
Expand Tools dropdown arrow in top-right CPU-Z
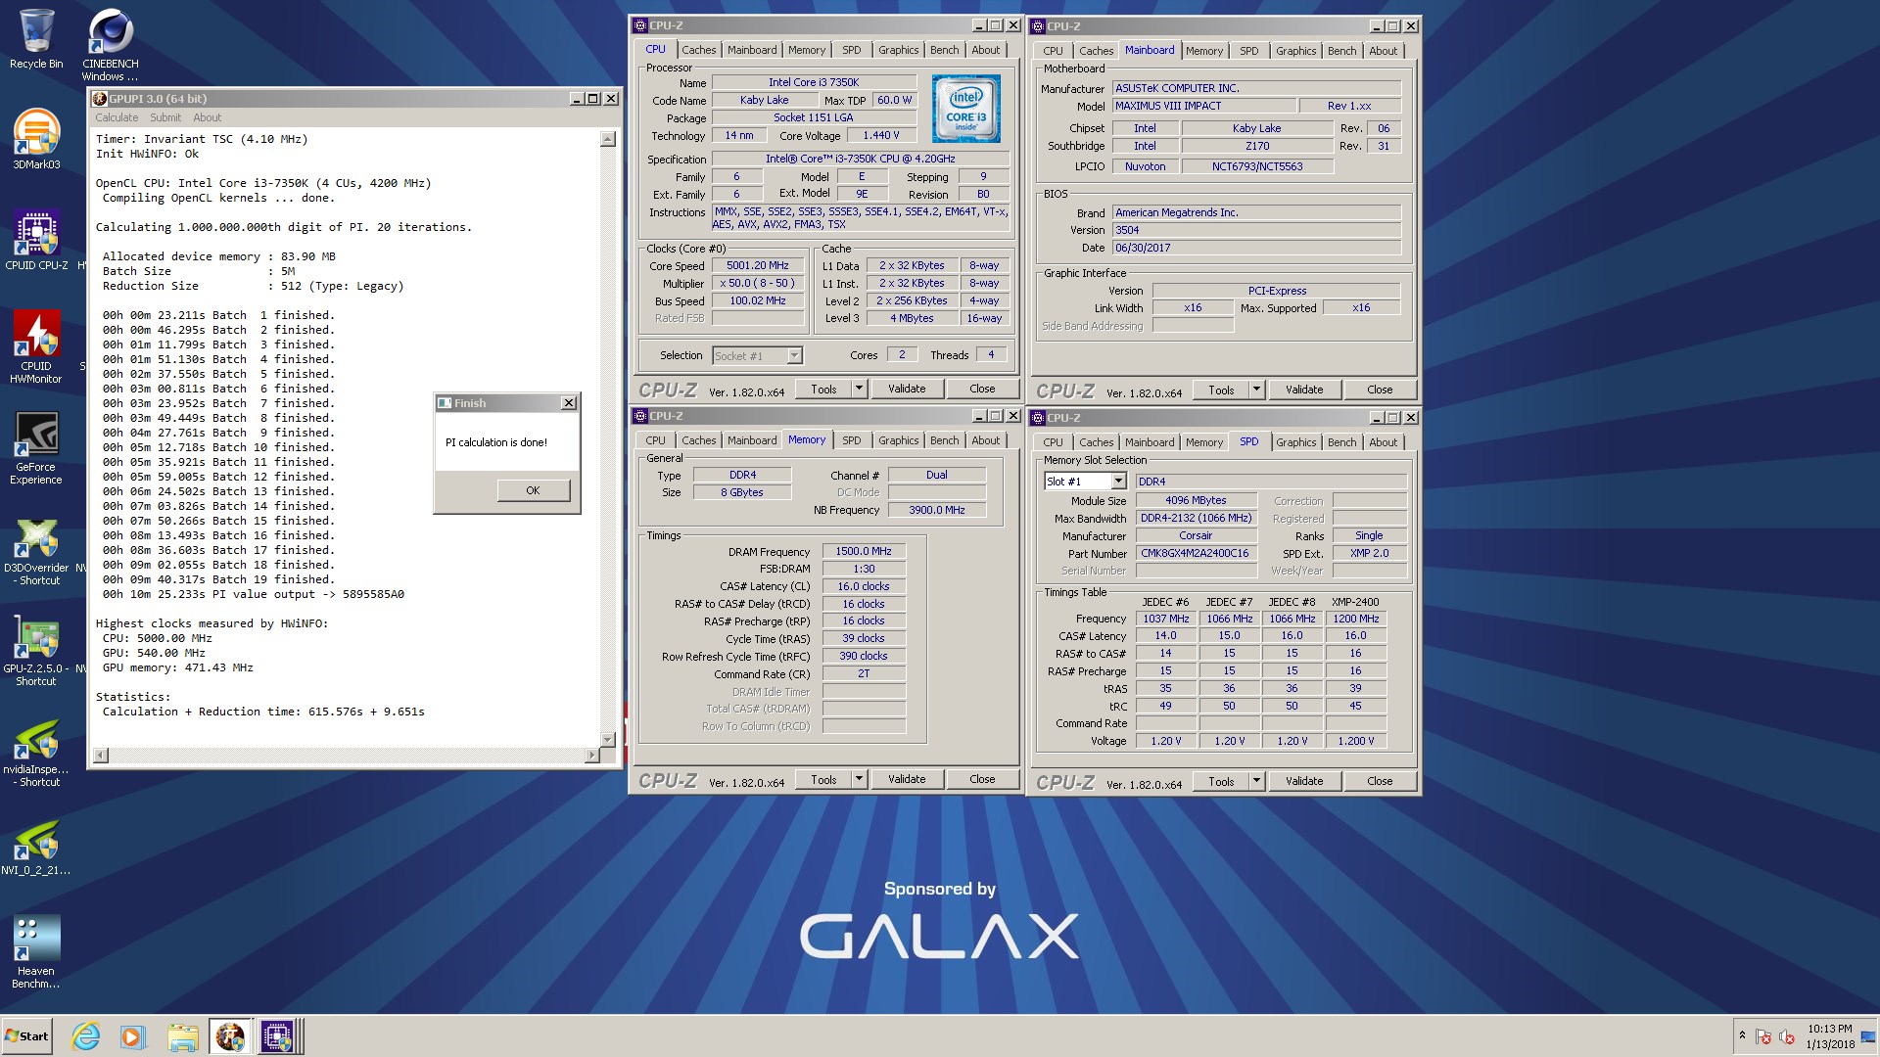1256,390
